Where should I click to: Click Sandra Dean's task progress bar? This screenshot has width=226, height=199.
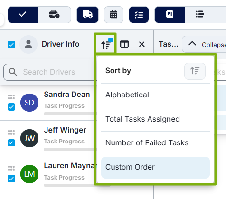tap(70, 114)
